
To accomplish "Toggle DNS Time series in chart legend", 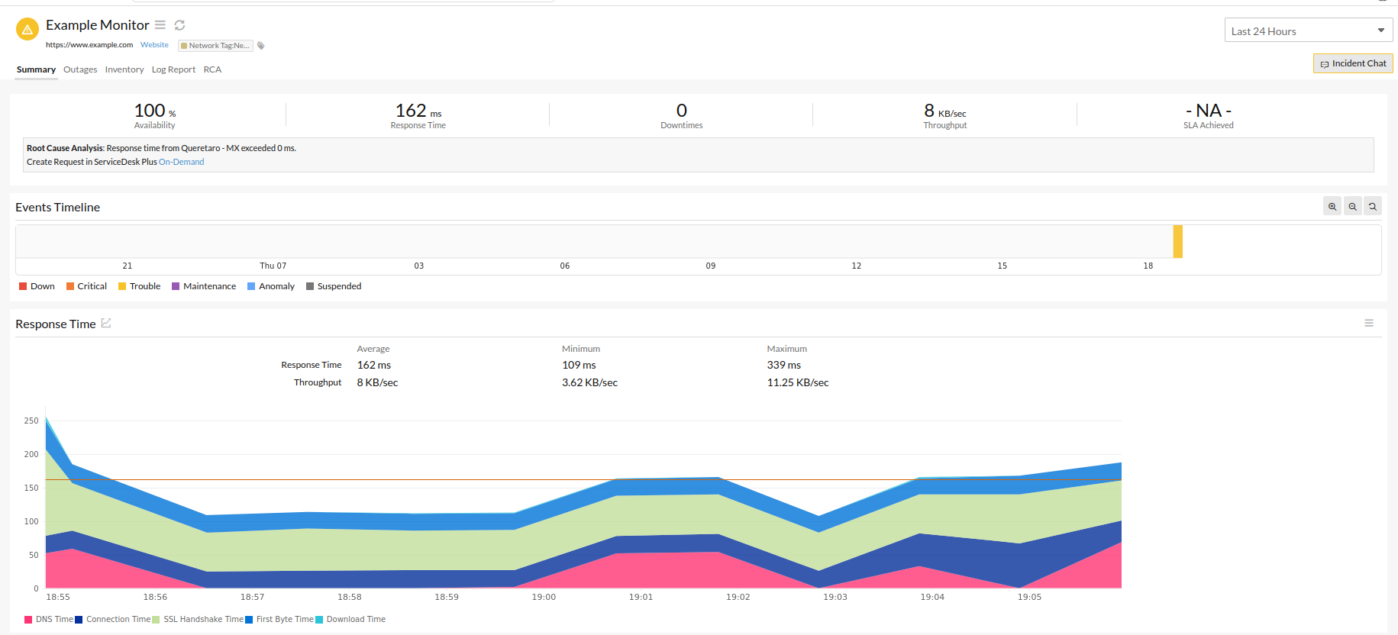I will 49,620.
